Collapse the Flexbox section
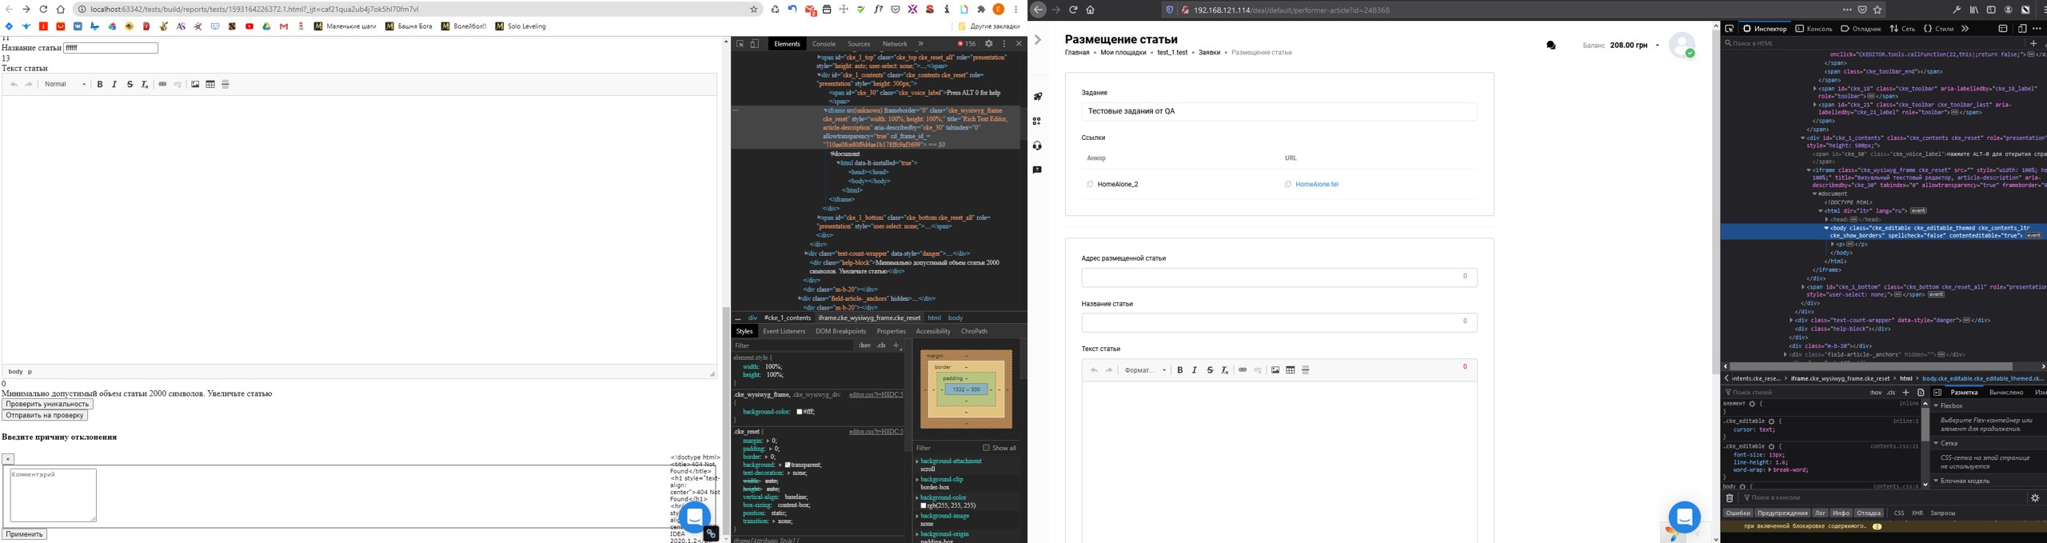Screen dimensions: 2047x543 pos(1936,406)
